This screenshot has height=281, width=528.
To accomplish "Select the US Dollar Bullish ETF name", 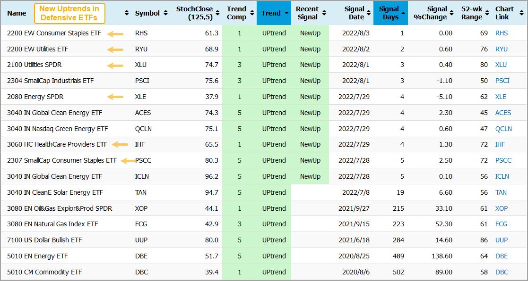I will 44,240.
